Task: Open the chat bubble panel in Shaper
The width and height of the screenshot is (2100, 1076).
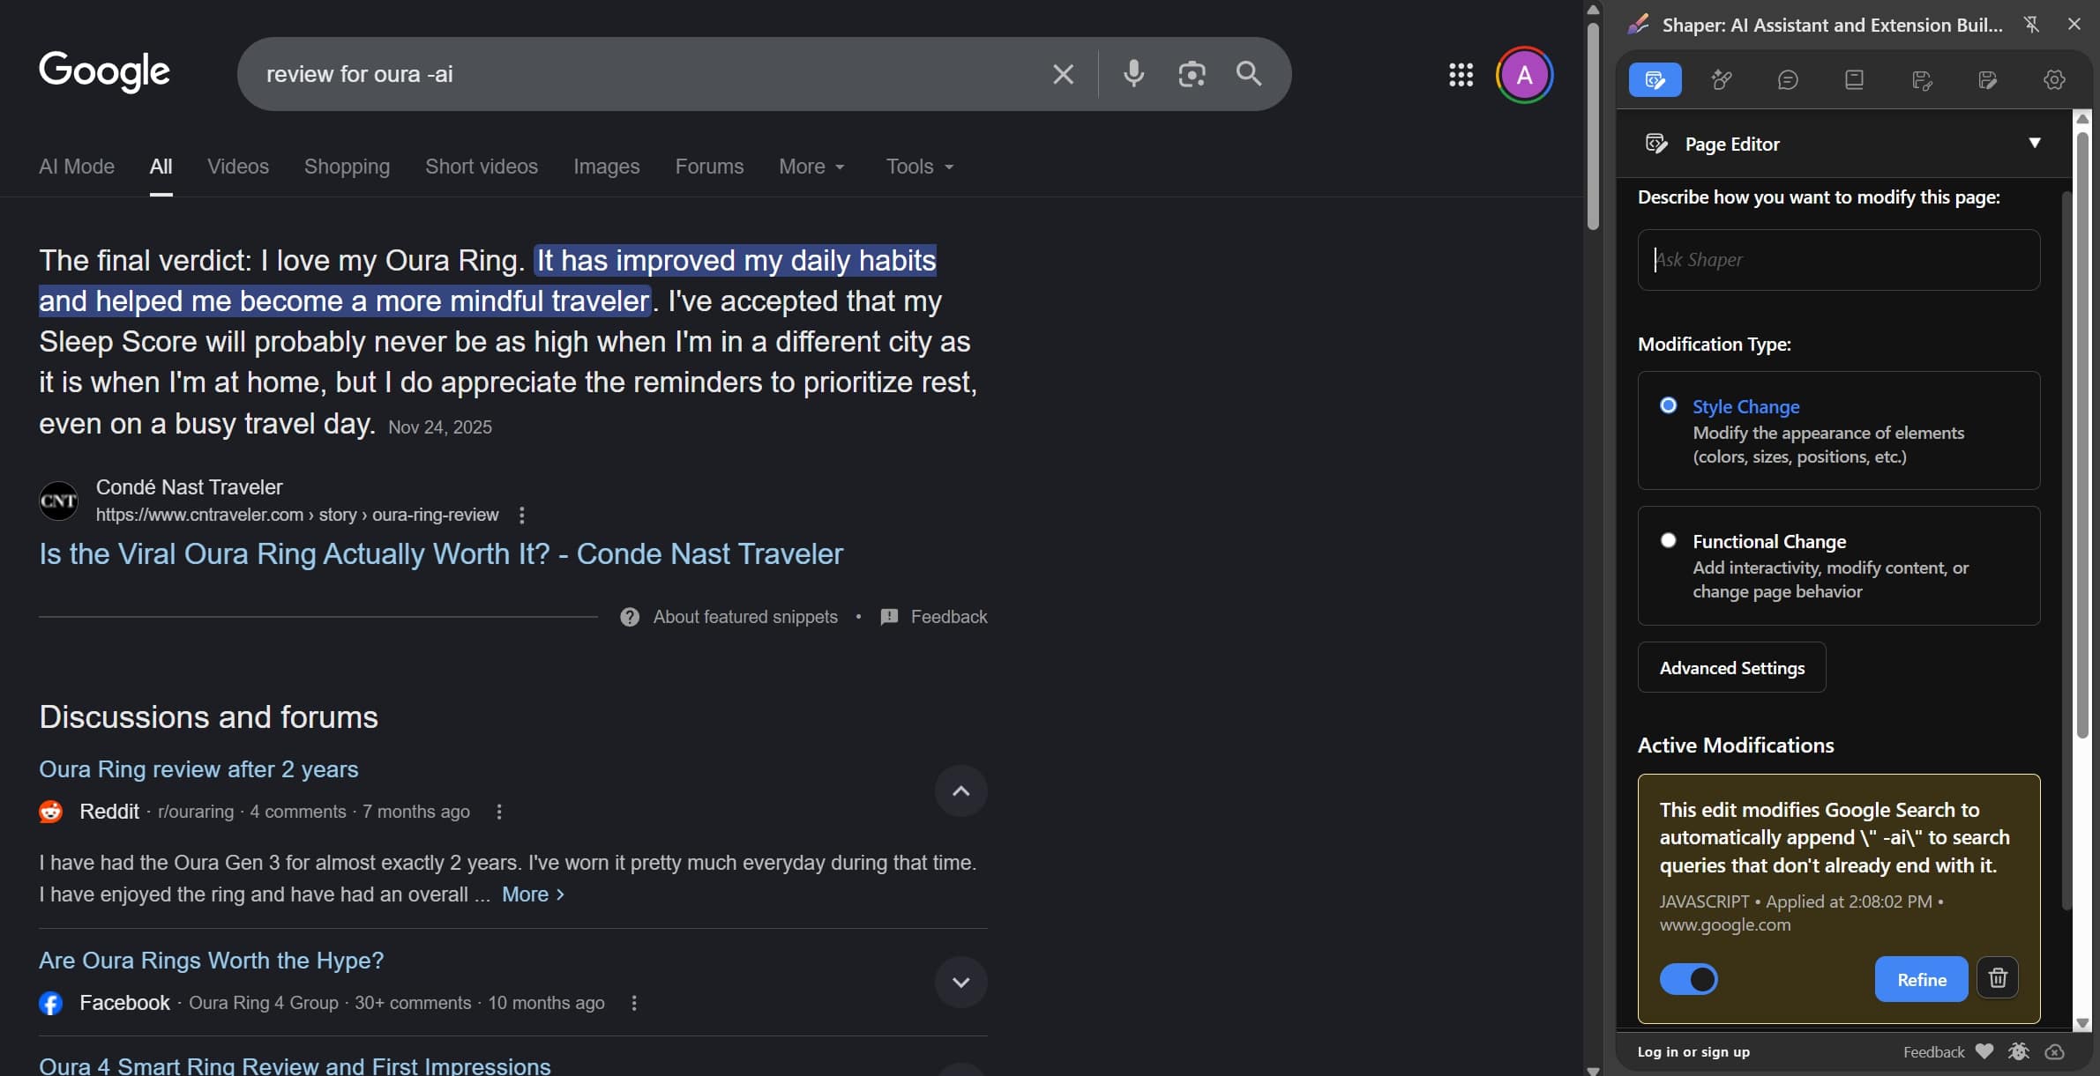Action: coord(1789,79)
